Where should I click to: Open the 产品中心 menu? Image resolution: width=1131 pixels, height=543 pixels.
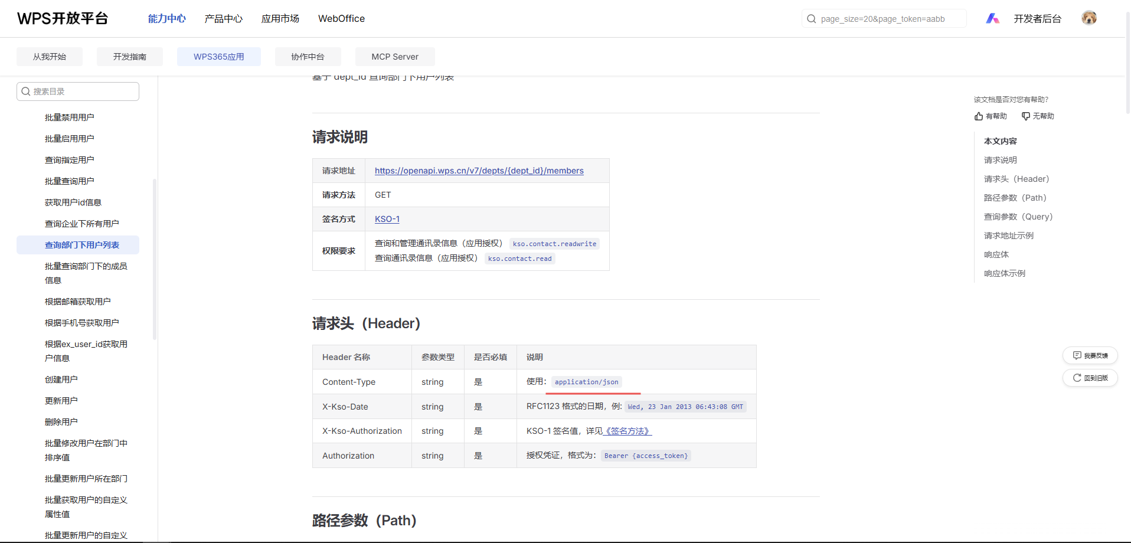[x=223, y=19]
